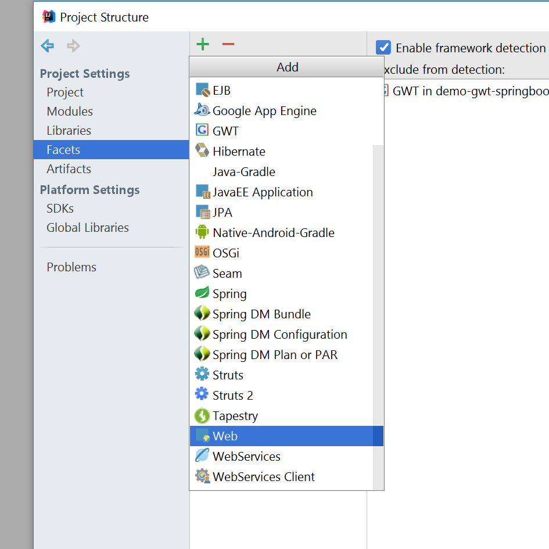Click the IntelliJ icon in title bar
549x549 pixels.
[x=49, y=16]
